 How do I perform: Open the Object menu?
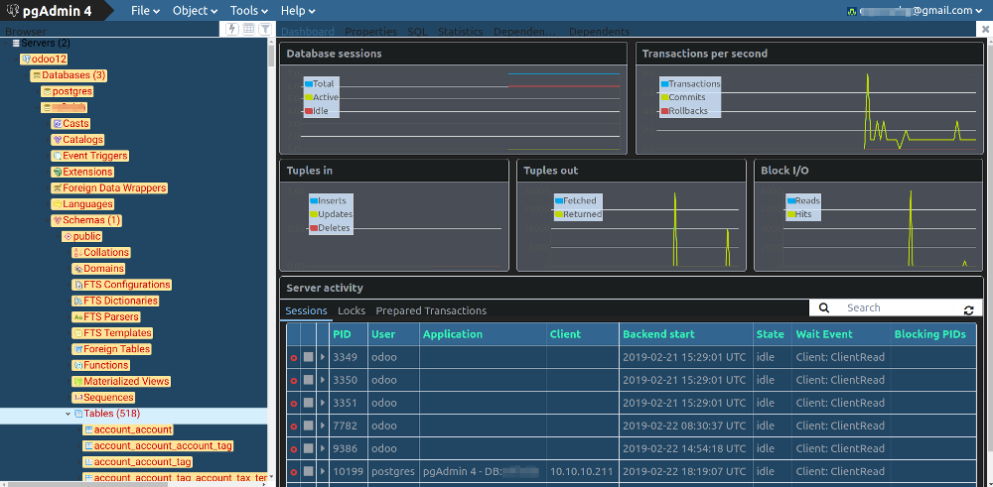click(195, 11)
